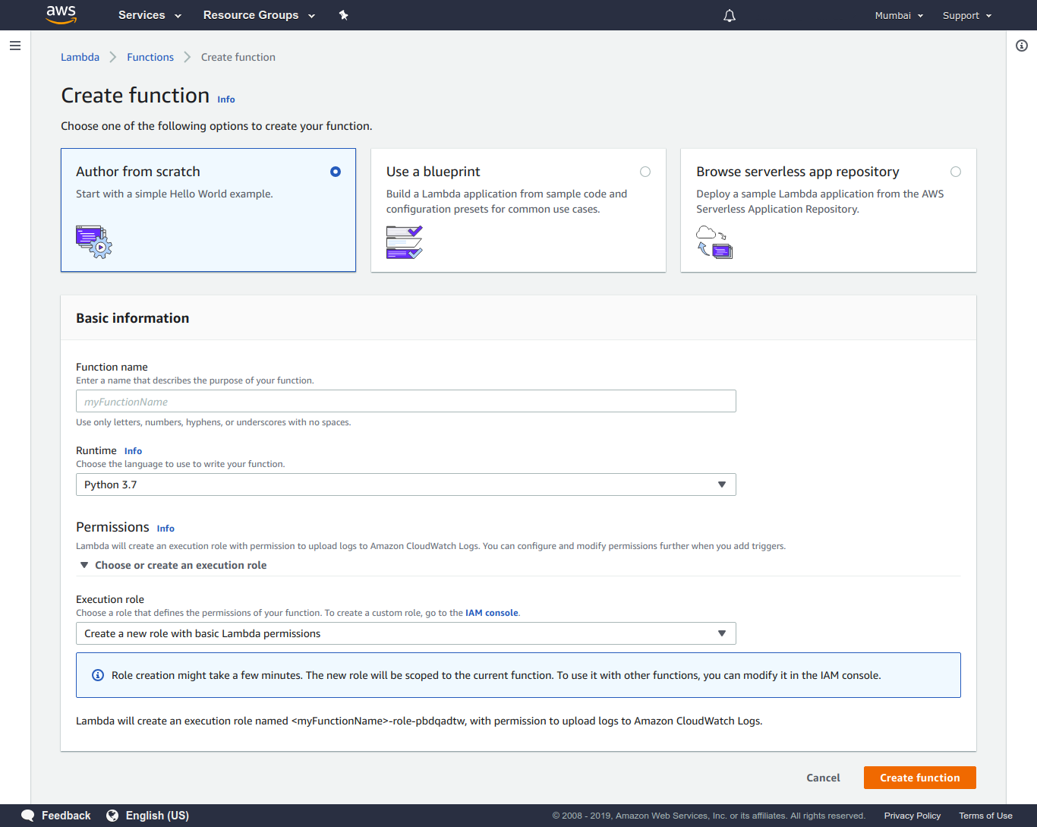Click English (US) language selector
The width and height of the screenshot is (1037, 827).
[148, 816]
